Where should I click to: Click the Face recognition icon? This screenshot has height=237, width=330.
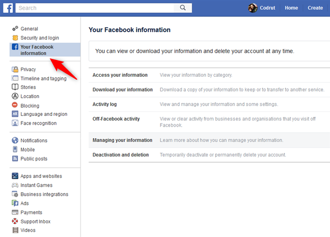[15, 123]
